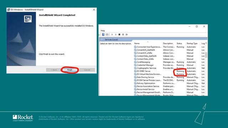The image size is (228, 128).
Task: Select the 'D3 ODBC Server' service name
Action: [144, 71]
